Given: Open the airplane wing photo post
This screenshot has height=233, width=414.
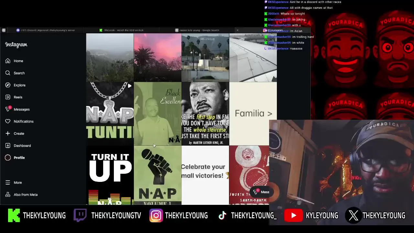Looking at the screenshot, I should [253, 58].
